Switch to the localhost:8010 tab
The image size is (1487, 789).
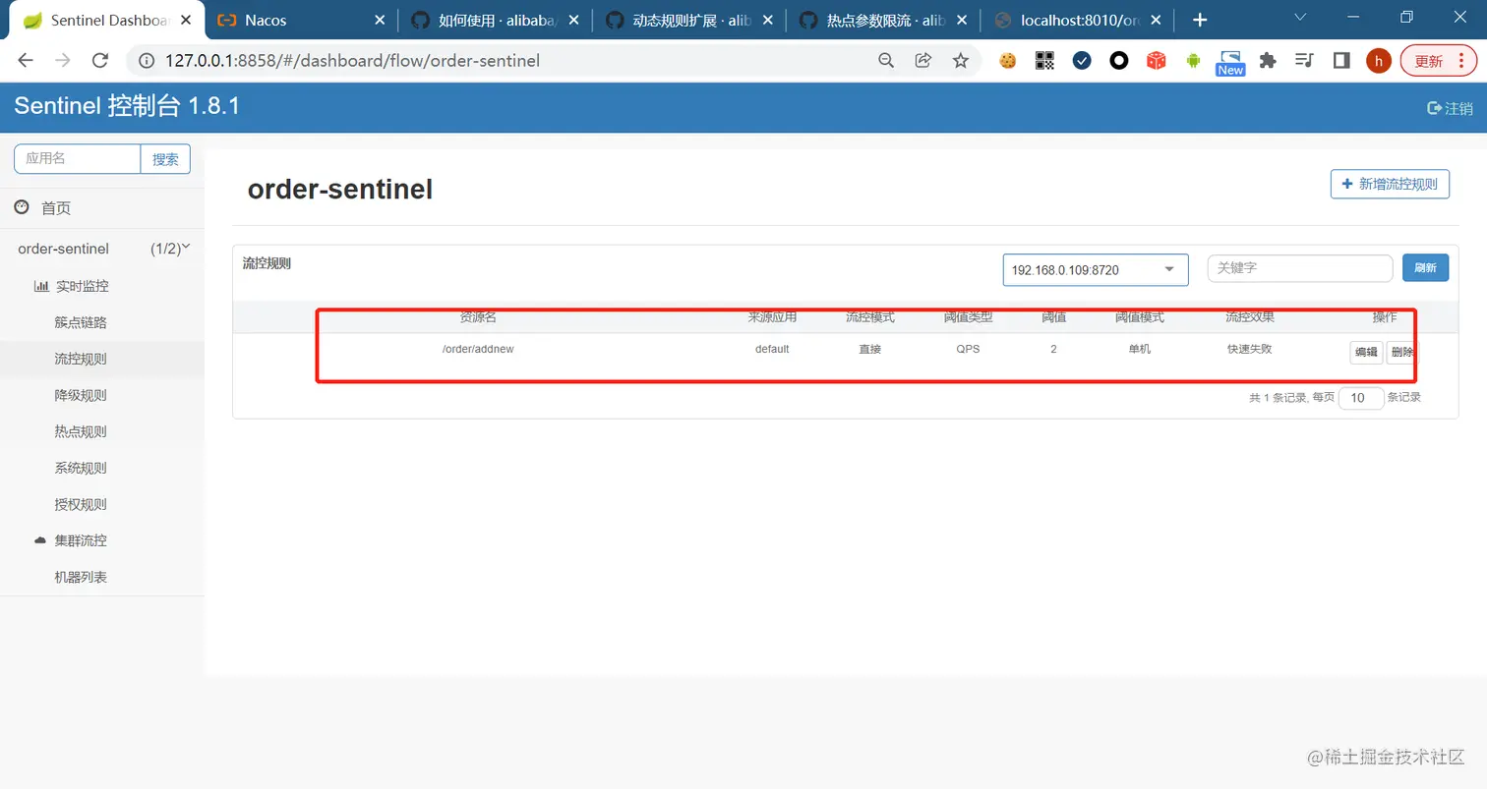(x=1077, y=20)
